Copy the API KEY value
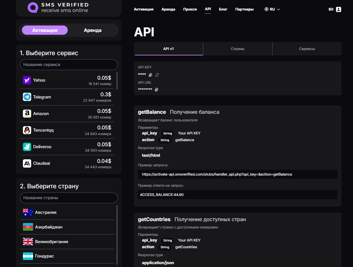Image resolution: width=353 pixels, height=267 pixels. click(150, 75)
